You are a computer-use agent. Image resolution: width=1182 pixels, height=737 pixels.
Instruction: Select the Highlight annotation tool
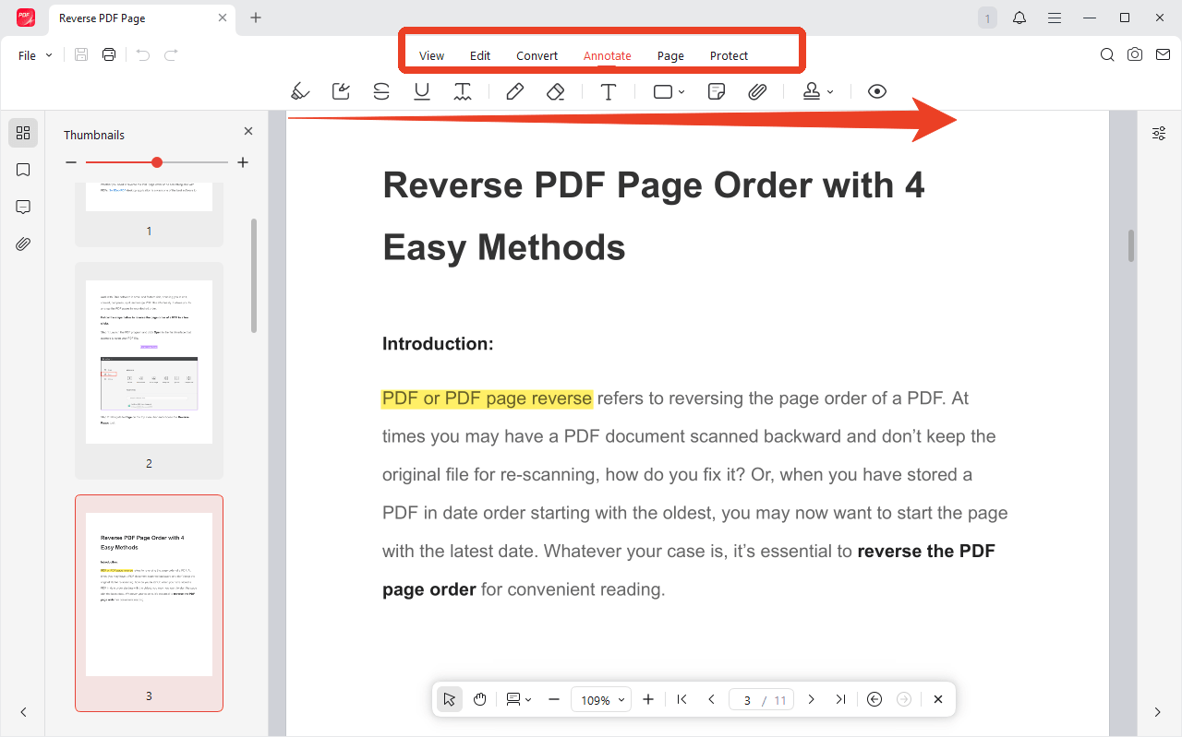tap(300, 91)
